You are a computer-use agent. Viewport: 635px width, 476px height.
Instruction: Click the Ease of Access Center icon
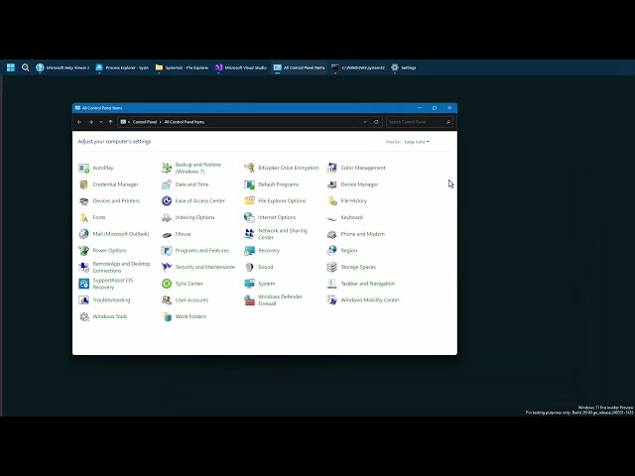point(167,201)
